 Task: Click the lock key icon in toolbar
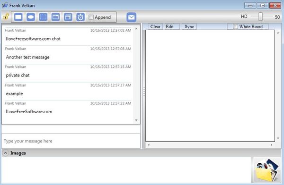pos(6,17)
